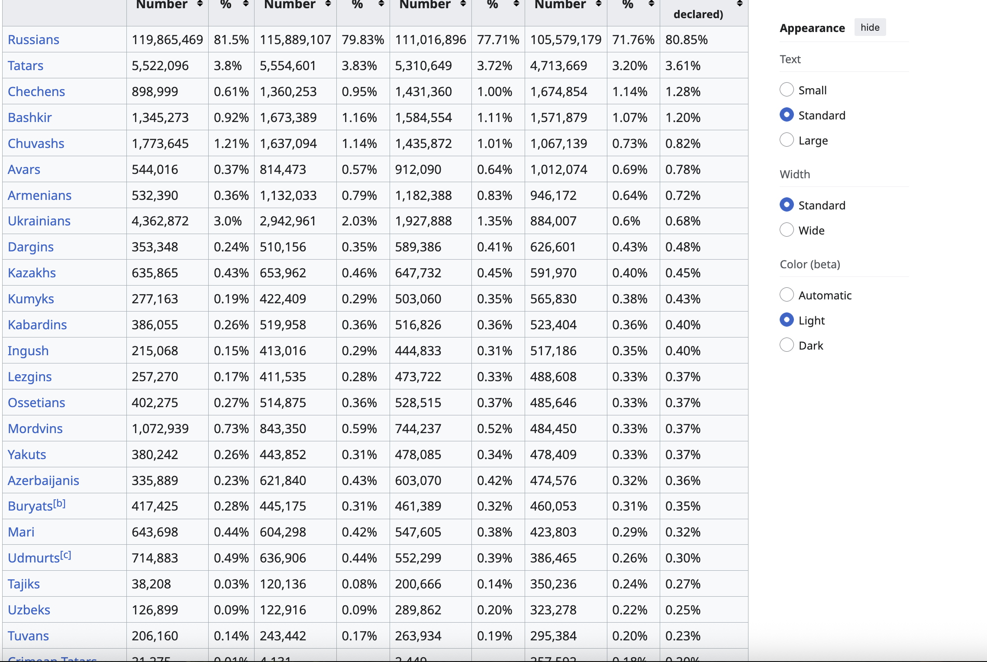Open the Kabardins link

[37, 325]
